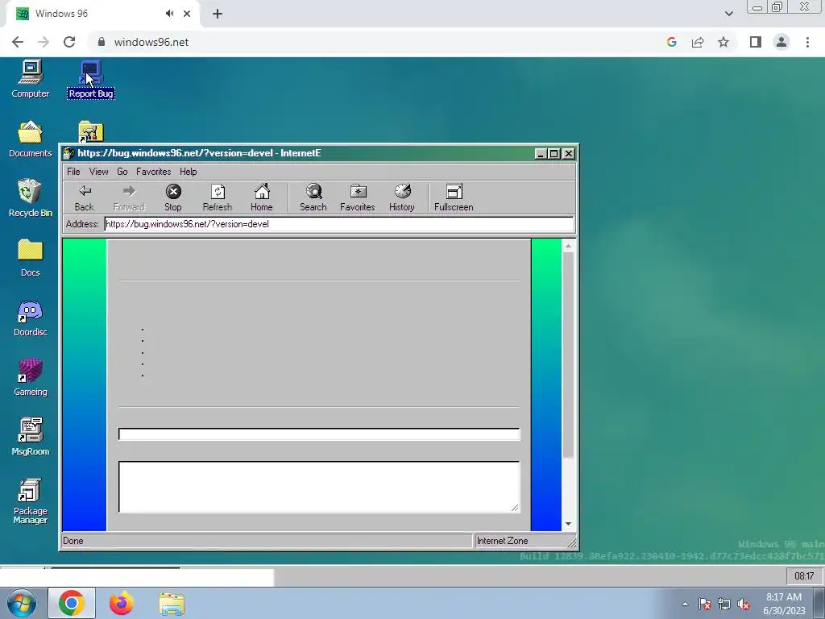The height and width of the screenshot is (619, 825).
Task: Open Favorites from the InternetE toolbar
Action: [357, 198]
